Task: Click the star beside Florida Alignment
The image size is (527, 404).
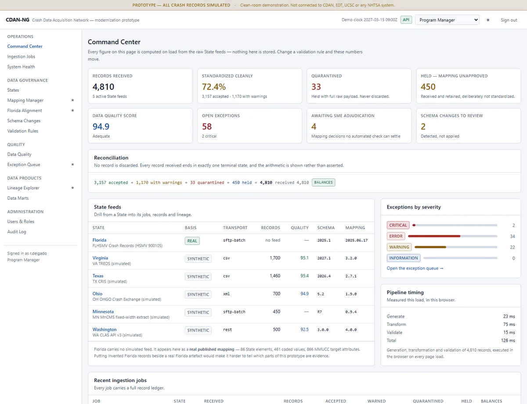Action: (73, 110)
